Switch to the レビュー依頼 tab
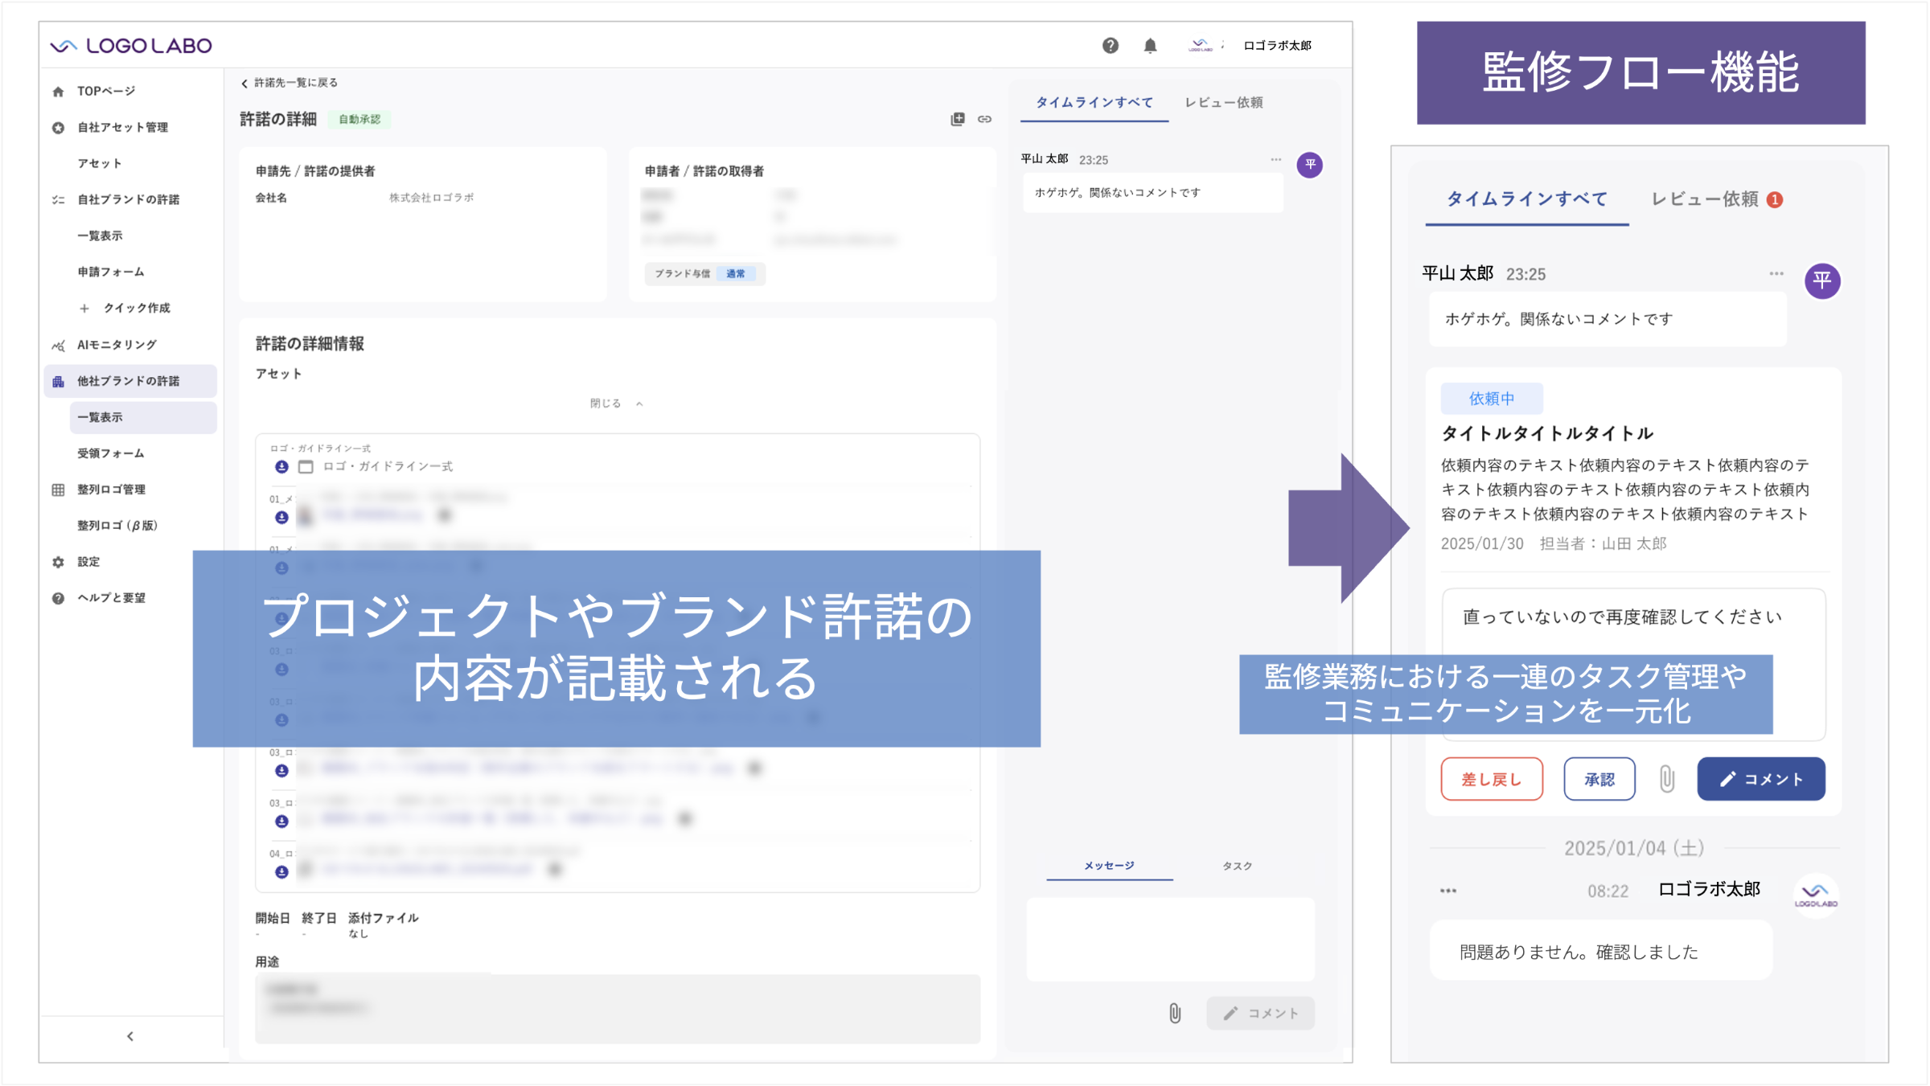This screenshot has height=1086, width=1930. click(1224, 103)
